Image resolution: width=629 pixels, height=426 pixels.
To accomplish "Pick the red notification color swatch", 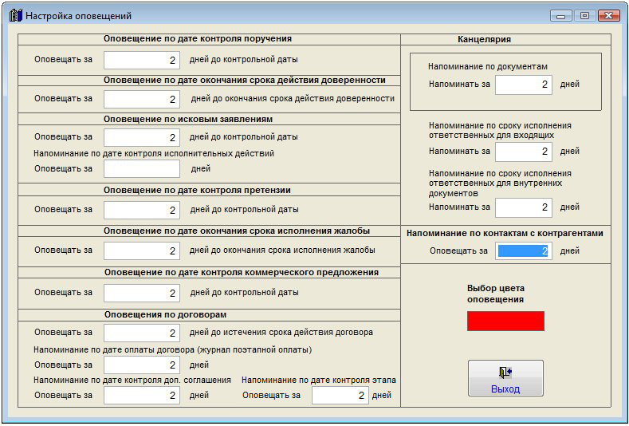I will (x=505, y=321).
